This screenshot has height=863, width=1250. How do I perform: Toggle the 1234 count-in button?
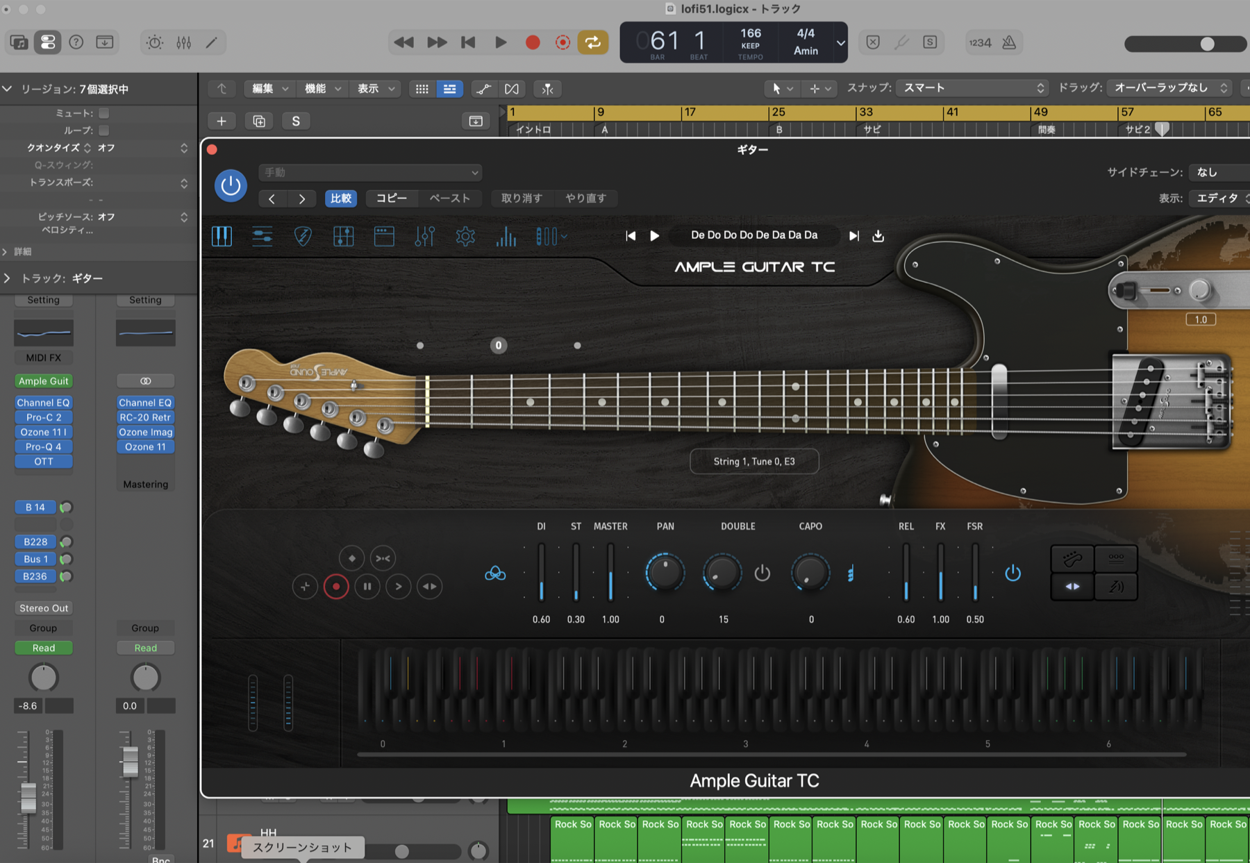pyautogui.click(x=980, y=42)
